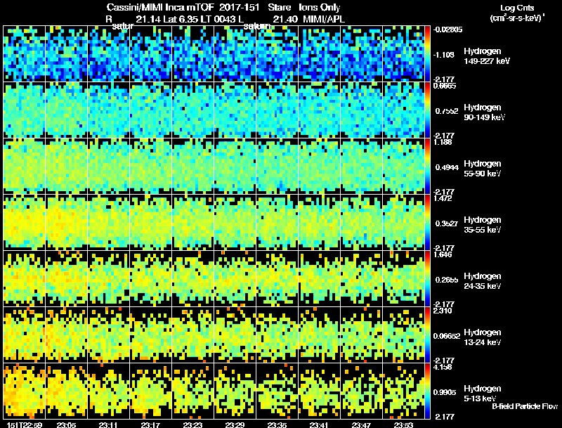Click the -1.103 color scale midpoint value

444,55
